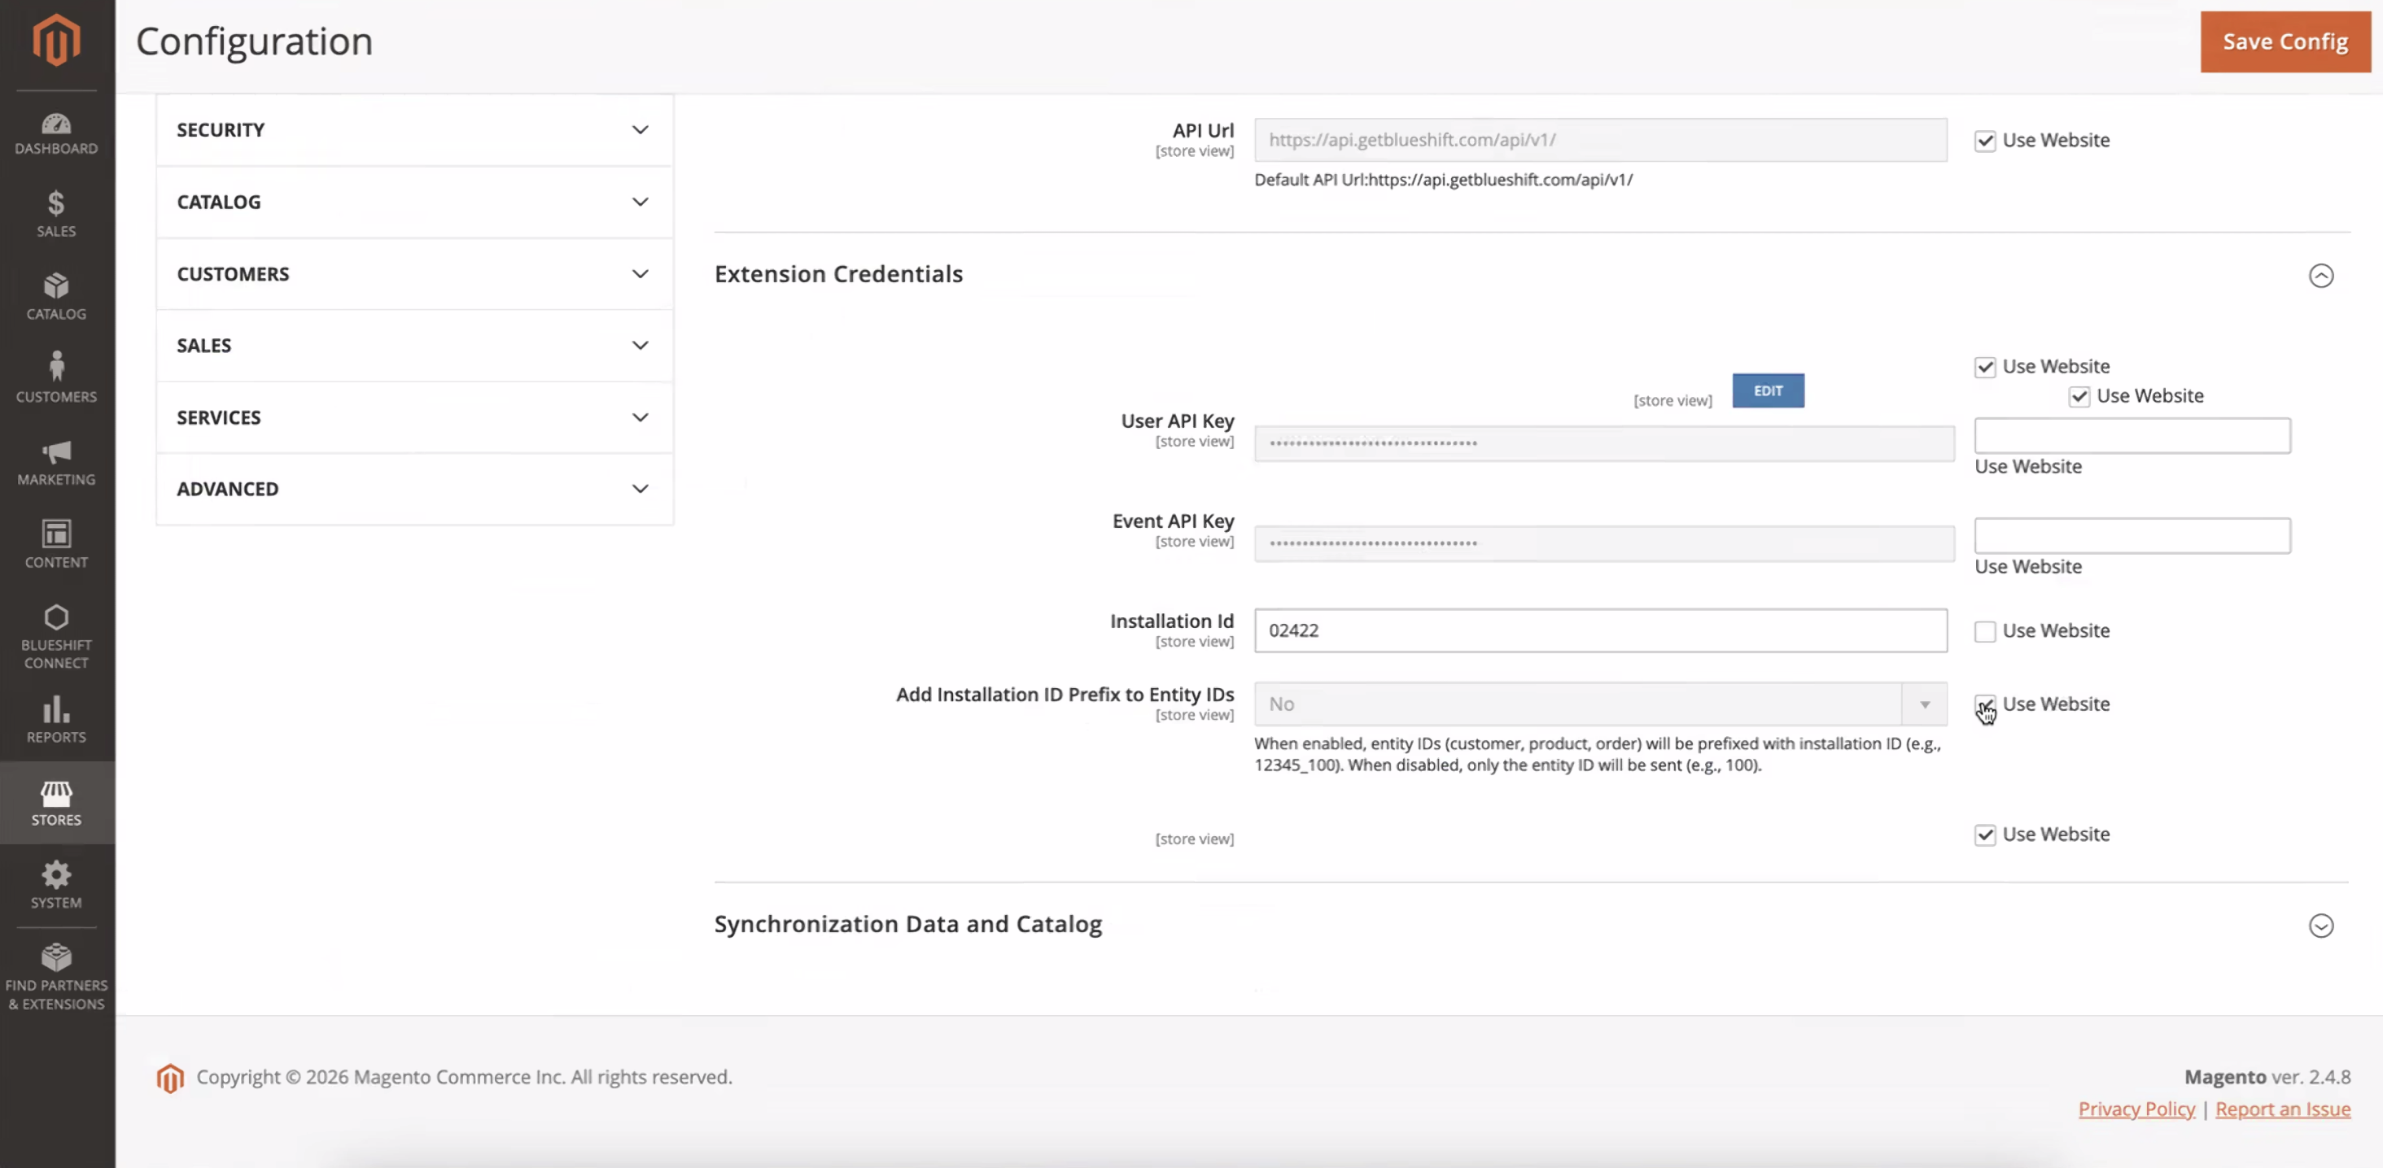Expand the Services configuration group

[x=414, y=418]
